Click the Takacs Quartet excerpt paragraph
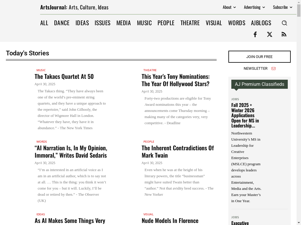 point(72,110)
